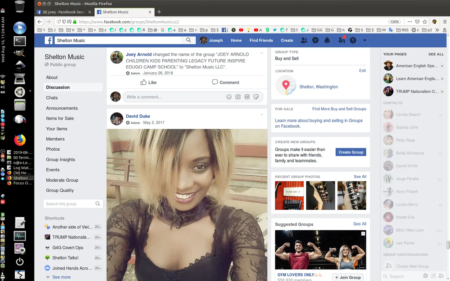This screenshot has width=450, height=281.
Task: Open Group Insights
Action: [x=60, y=159]
